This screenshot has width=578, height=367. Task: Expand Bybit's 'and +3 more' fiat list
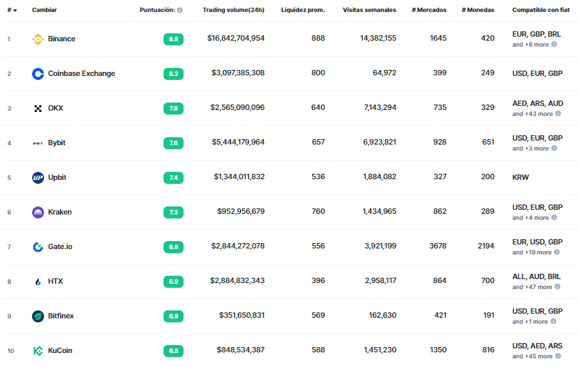click(x=531, y=148)
